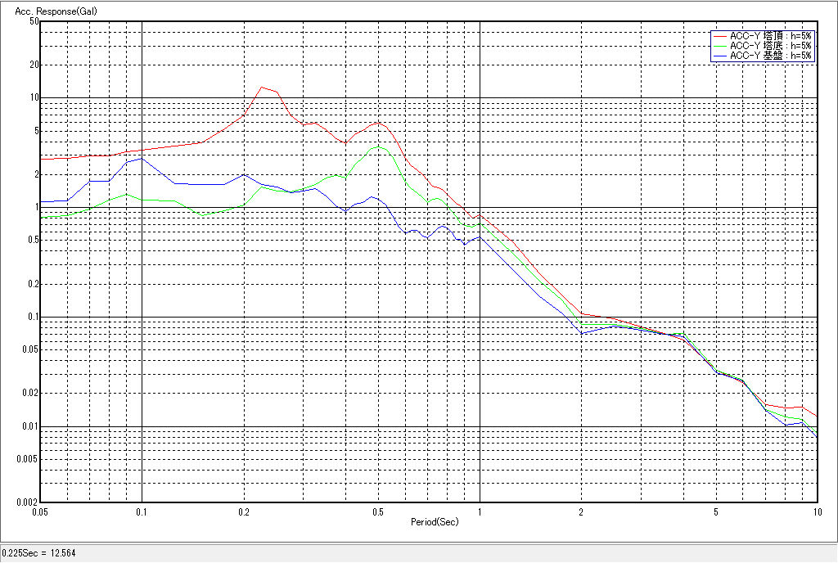This screenshot has width=838, height=563.
Task: Click the 0.1 label on the vertical axis
Action: 32,318
